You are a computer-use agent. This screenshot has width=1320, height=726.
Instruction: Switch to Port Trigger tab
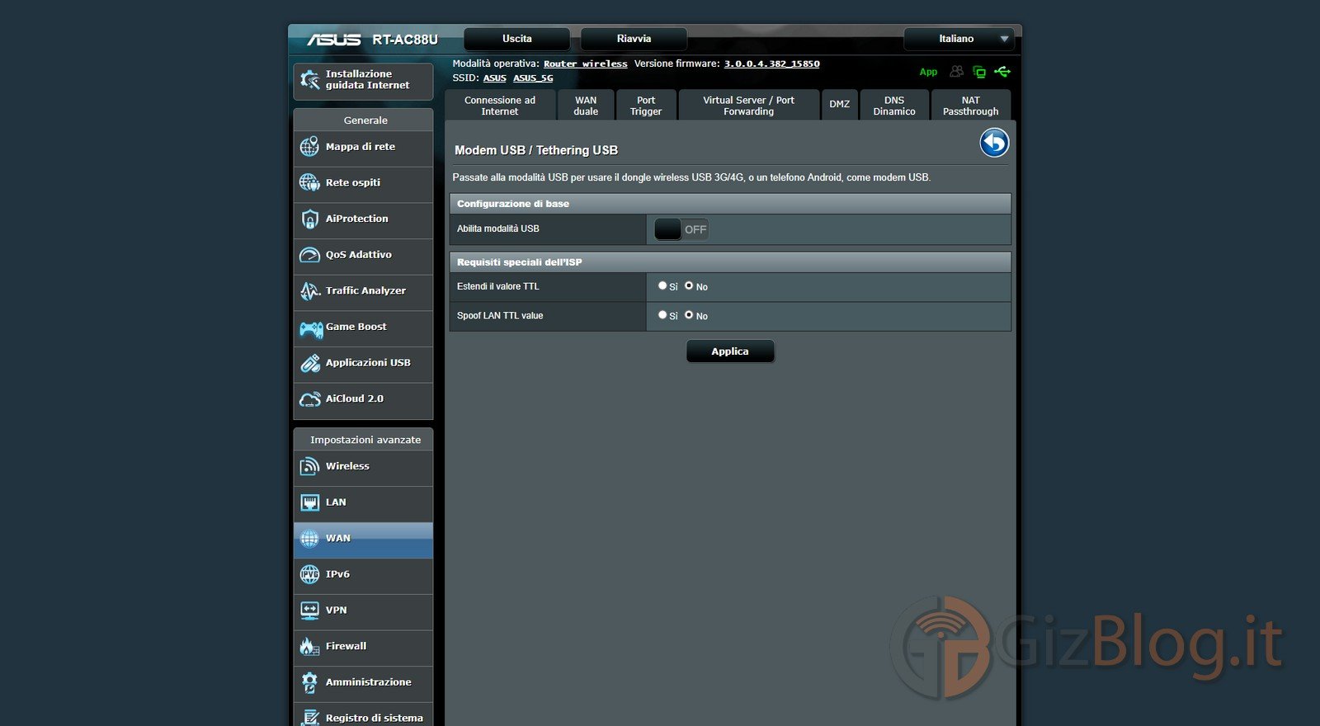[646, 106]
